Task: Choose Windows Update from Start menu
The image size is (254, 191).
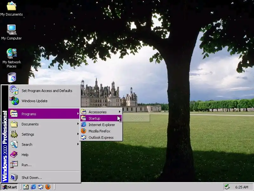Action: pos(44,101)
